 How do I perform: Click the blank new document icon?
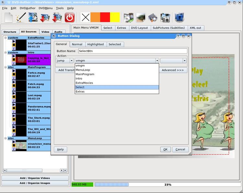tap(8, 18)
